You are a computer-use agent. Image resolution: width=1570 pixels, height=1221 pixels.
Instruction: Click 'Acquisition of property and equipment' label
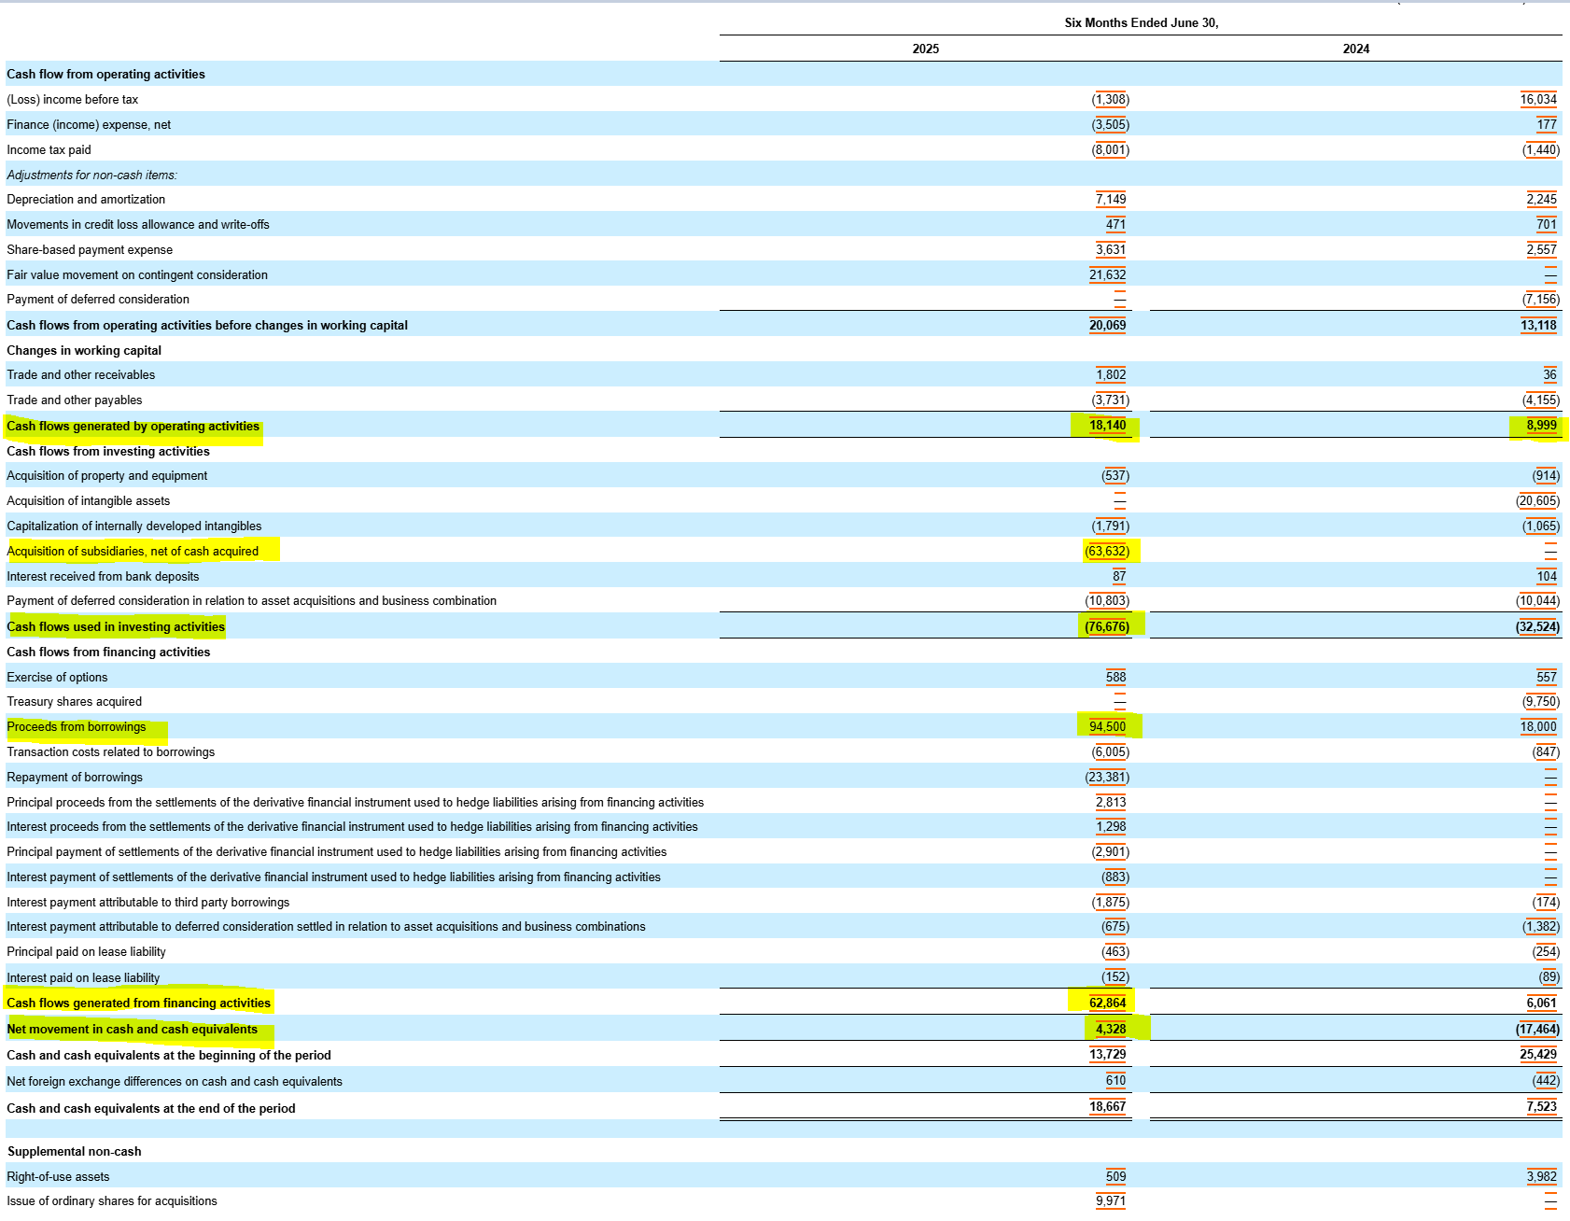(x=107, y=476)
